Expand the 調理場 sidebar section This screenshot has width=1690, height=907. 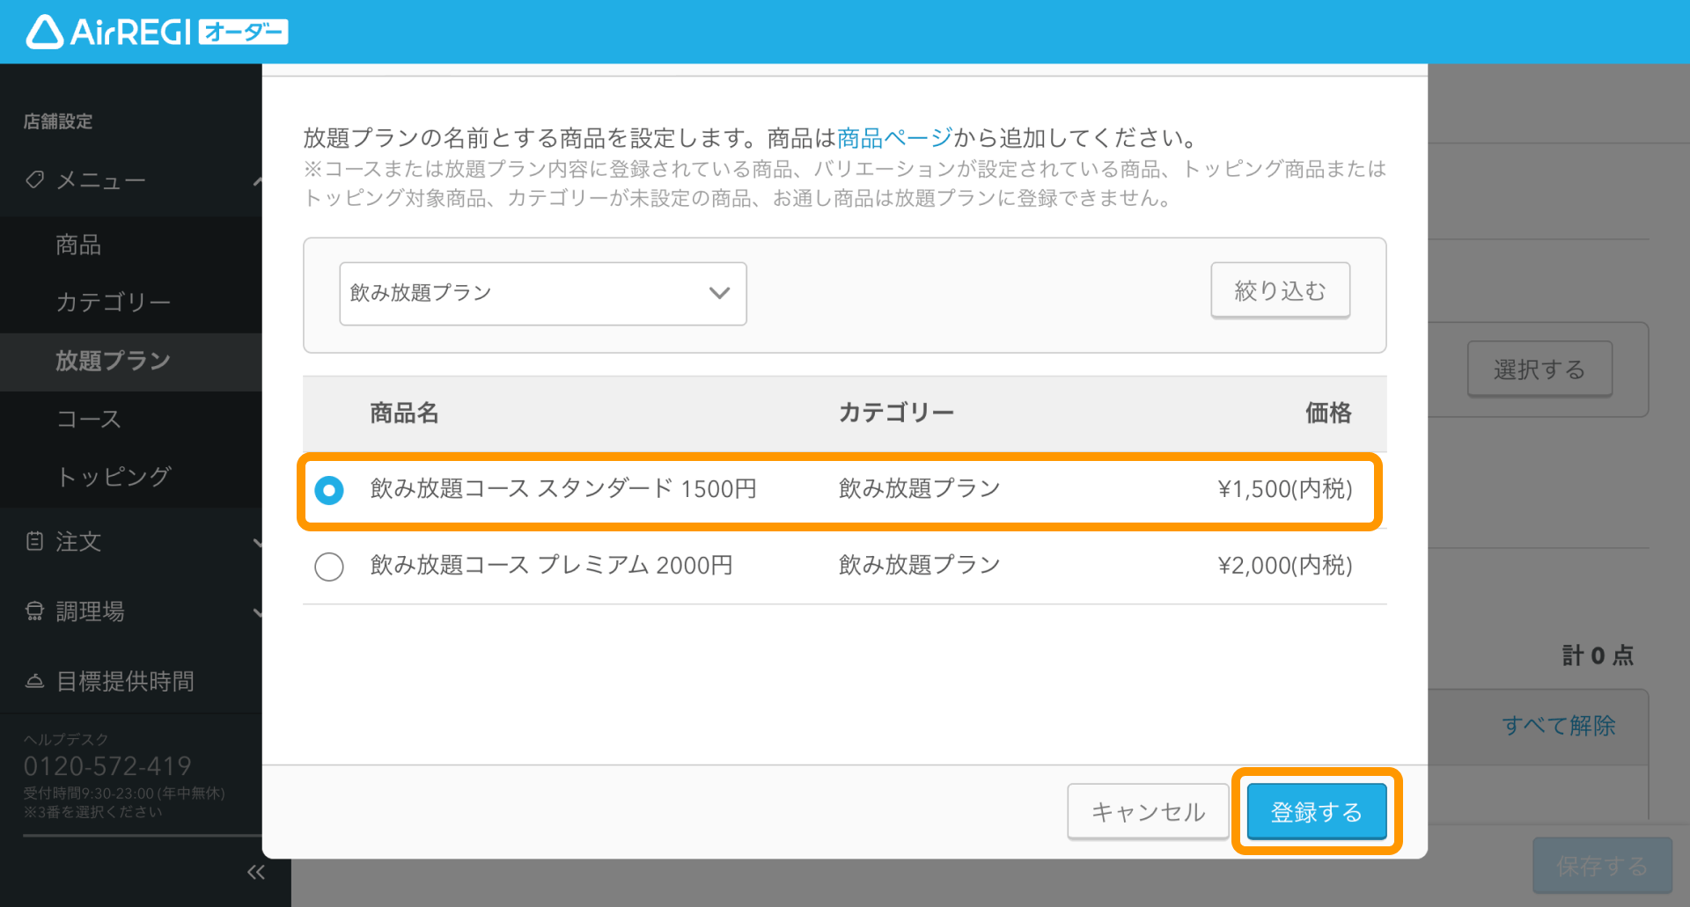pyautogui.click(x=256, y=611)
